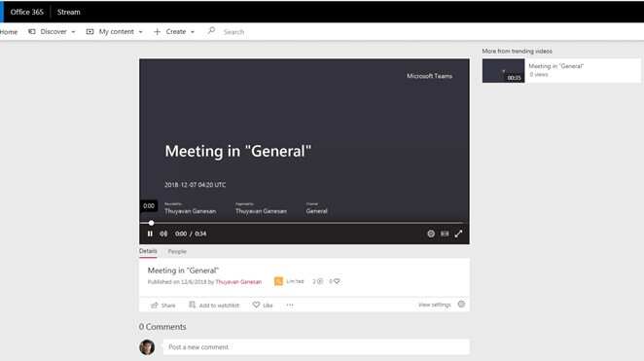Click the Create plus icon
Image resolution: width=644 pixels, height=361 pixels.
pyautogui.click(x=157, y=31)
